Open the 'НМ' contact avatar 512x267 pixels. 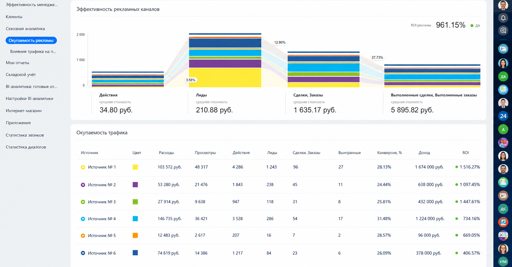(503, 261)
